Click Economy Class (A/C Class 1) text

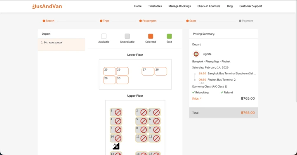coord(210,86)
